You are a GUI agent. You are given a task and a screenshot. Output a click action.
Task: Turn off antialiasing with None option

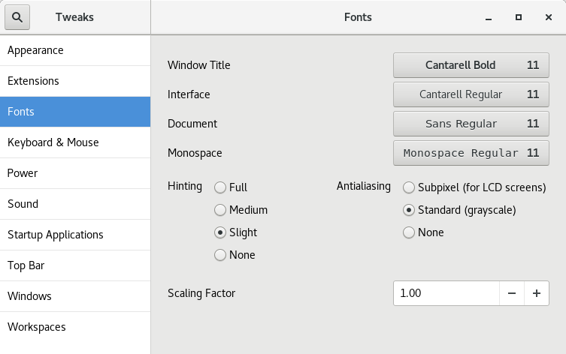click(x=409, y=232)
